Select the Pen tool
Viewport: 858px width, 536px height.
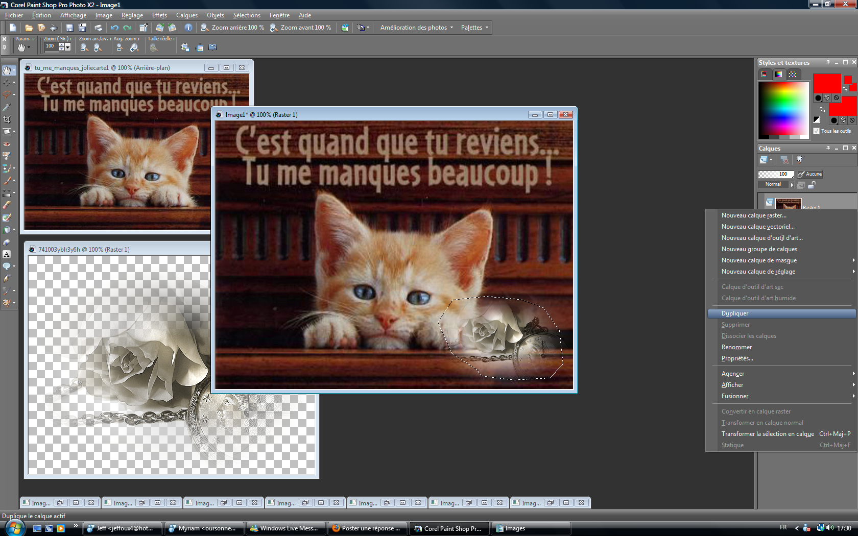pyautogui.click(x=7, y=279)
